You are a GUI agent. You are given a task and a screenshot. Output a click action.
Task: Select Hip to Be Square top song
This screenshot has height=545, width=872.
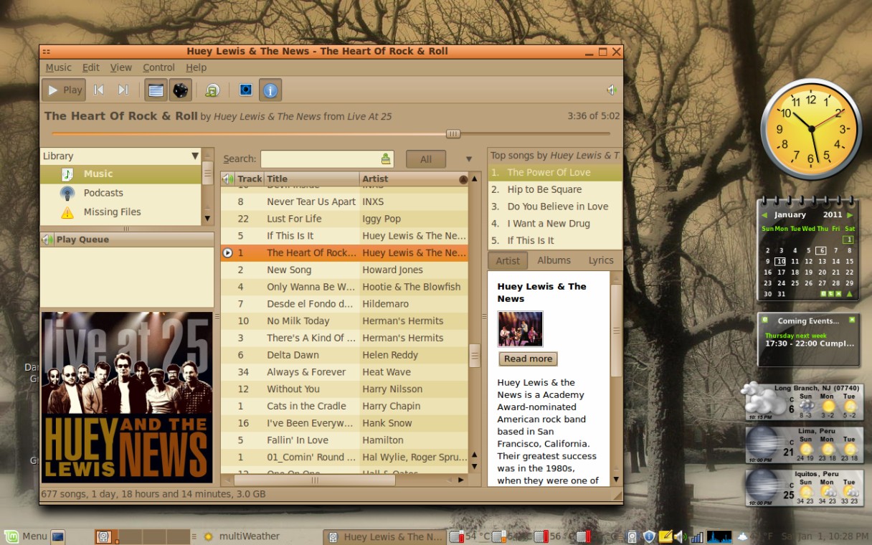[x=555, y=189]
